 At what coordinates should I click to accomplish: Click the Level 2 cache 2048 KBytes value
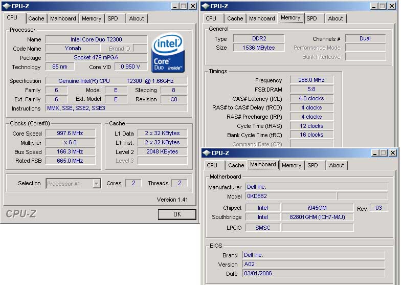click(162, 151)
